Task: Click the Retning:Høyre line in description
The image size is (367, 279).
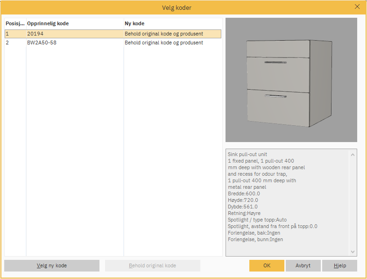Action: (x=244, y=213)
